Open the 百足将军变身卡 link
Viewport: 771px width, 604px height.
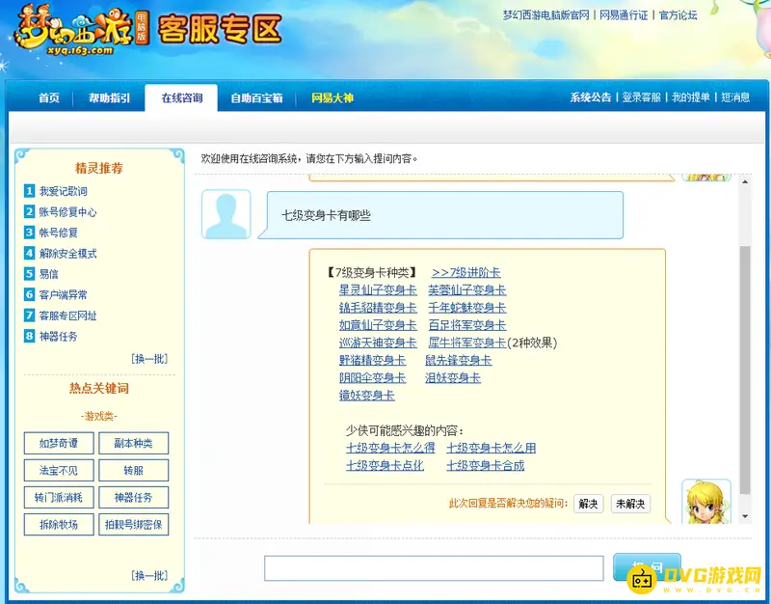(466, 325)
